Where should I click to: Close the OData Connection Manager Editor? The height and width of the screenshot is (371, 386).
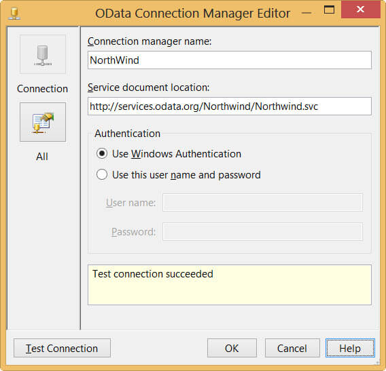361,9
